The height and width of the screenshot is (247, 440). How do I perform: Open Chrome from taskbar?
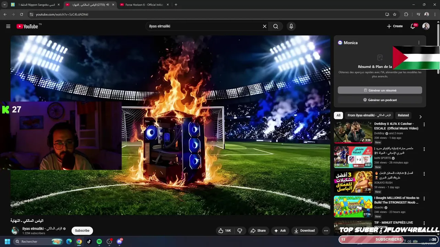(79, 242)
